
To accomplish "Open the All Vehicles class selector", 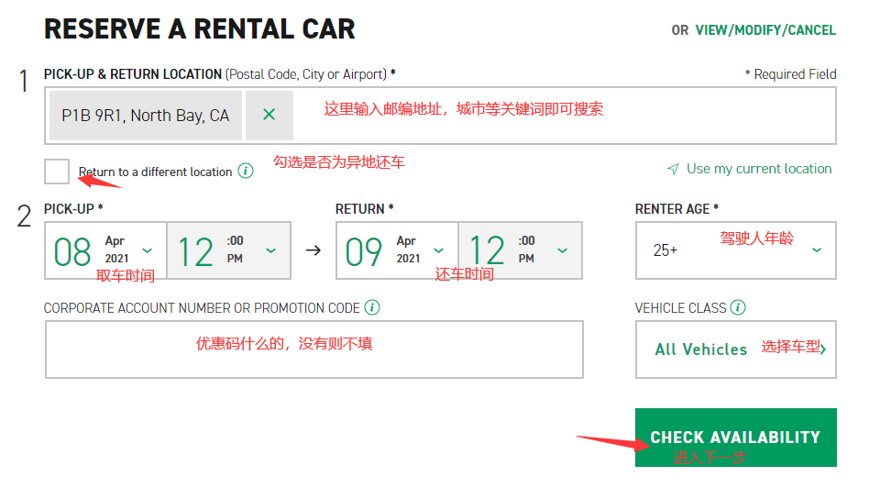I will point(735,349).
